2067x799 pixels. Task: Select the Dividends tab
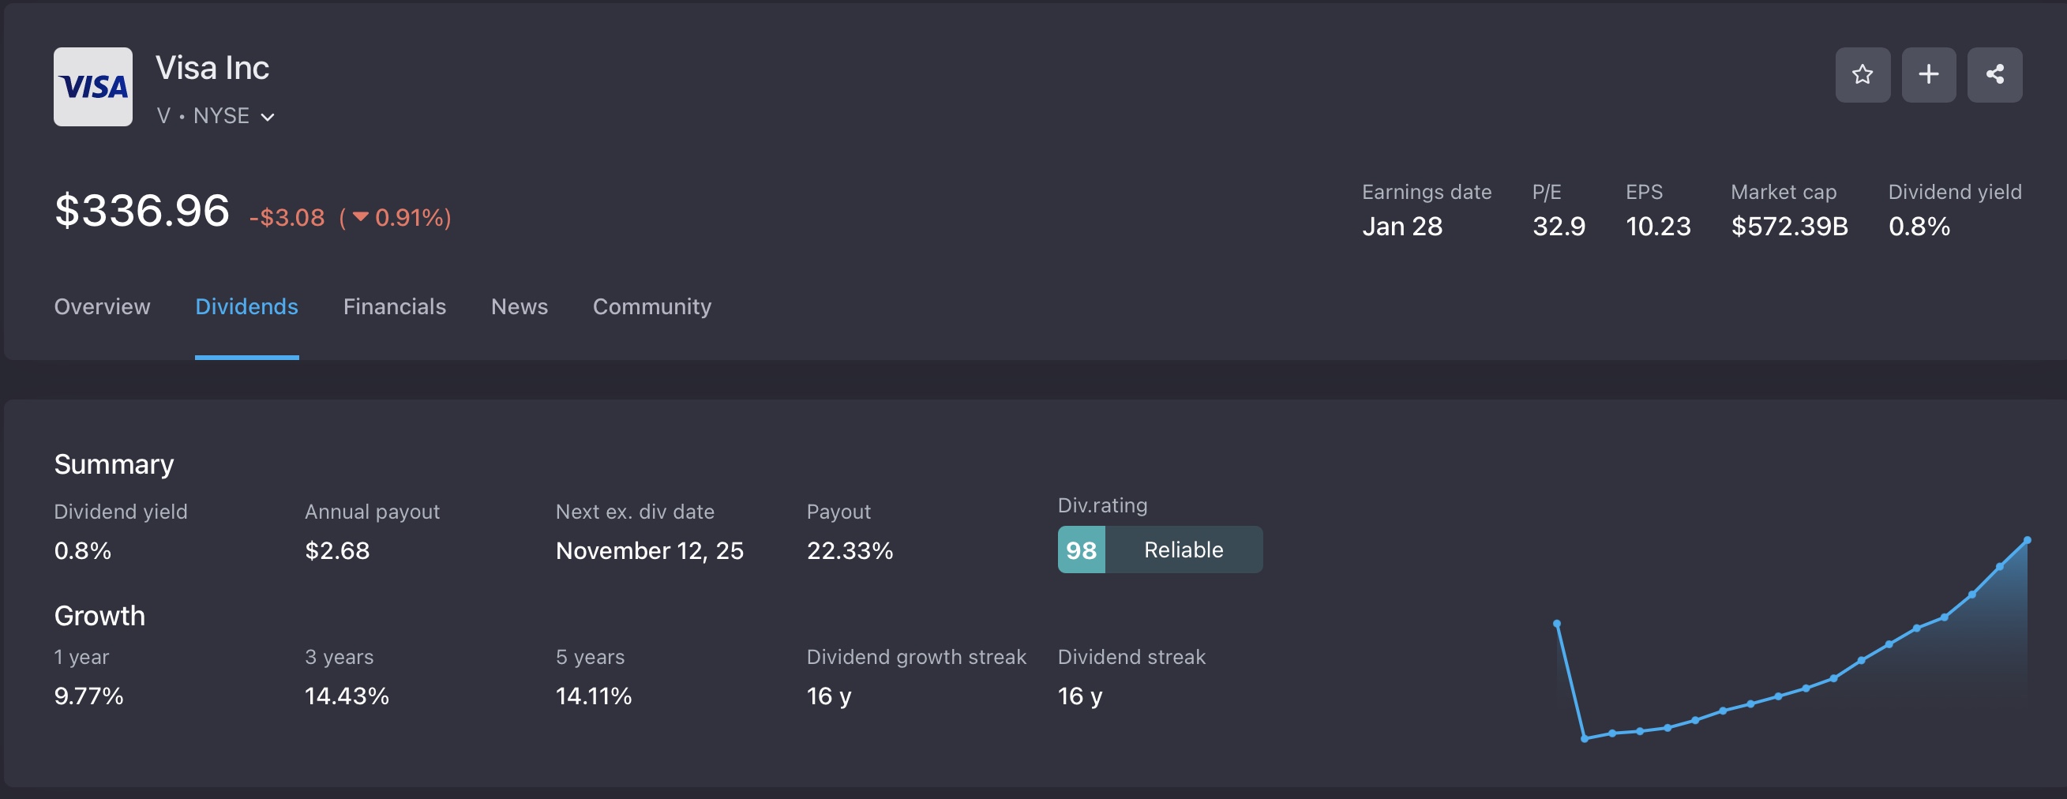(x=246, y=306)
